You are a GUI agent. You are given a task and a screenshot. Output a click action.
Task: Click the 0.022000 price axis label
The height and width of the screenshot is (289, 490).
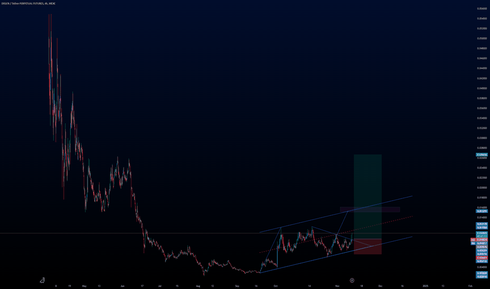pyautogui.click(x=482, y=178)
